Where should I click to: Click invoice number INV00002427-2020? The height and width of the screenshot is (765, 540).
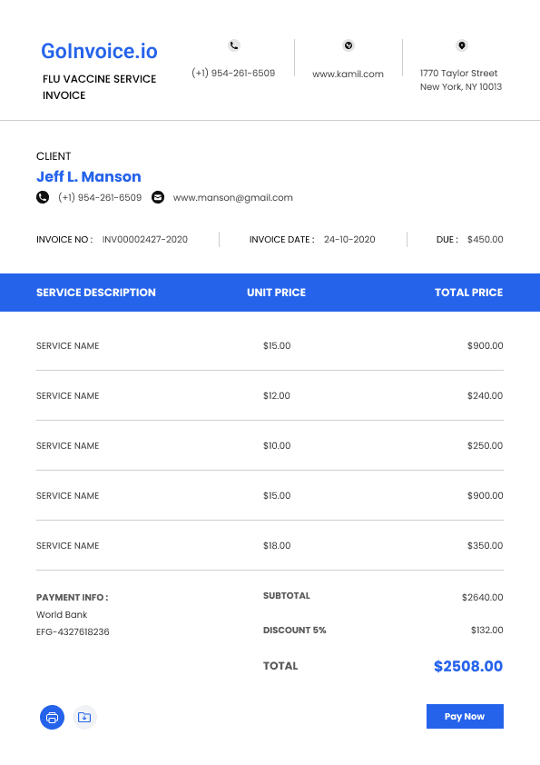(x=144, y=240)
